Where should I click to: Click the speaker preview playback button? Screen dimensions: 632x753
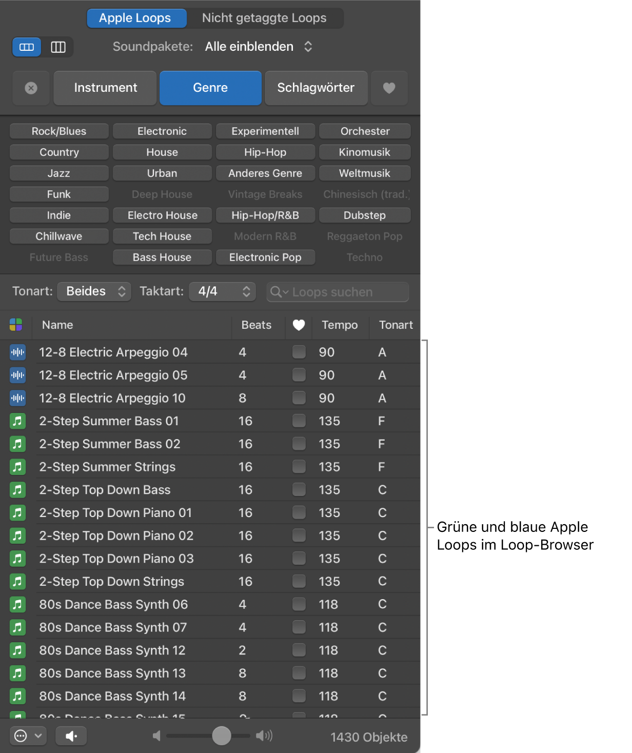(71, 736)
